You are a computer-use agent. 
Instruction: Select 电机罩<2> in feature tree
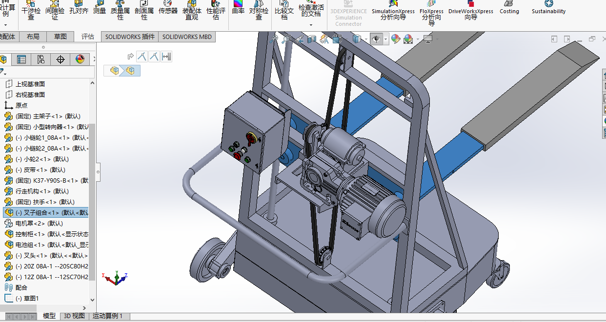39,223
